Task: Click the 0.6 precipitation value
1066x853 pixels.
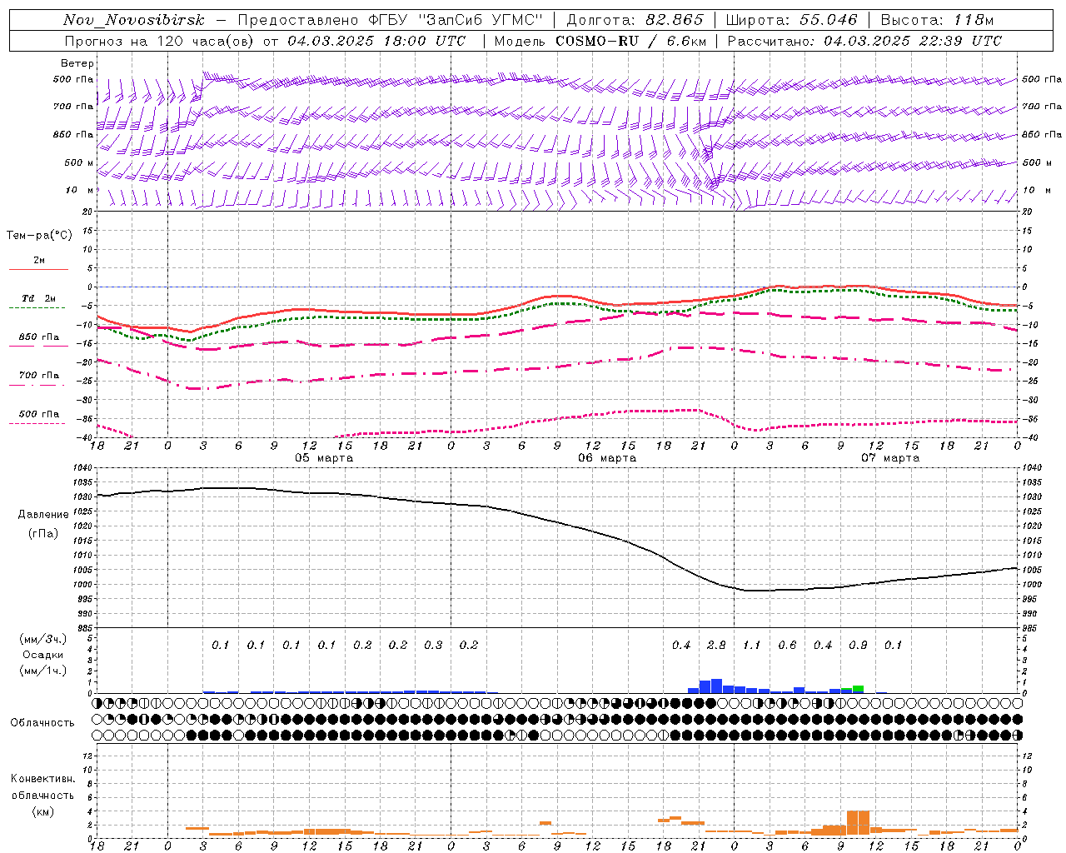Action: coord(787,646)
